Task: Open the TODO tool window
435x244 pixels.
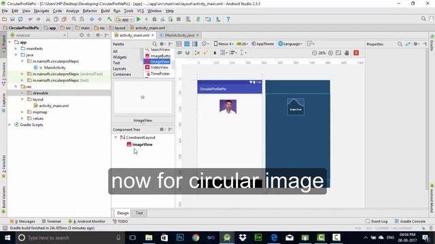Action: (x=120, y=222)
